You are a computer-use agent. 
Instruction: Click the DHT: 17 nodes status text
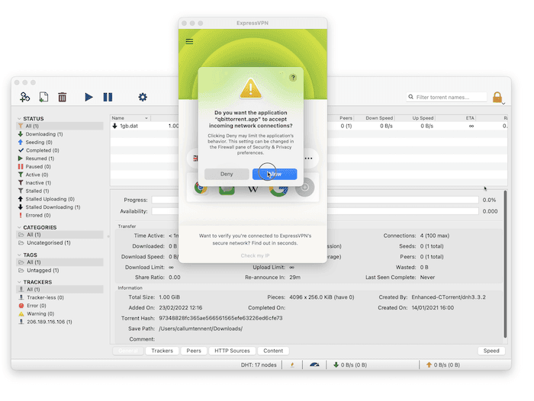259,365
